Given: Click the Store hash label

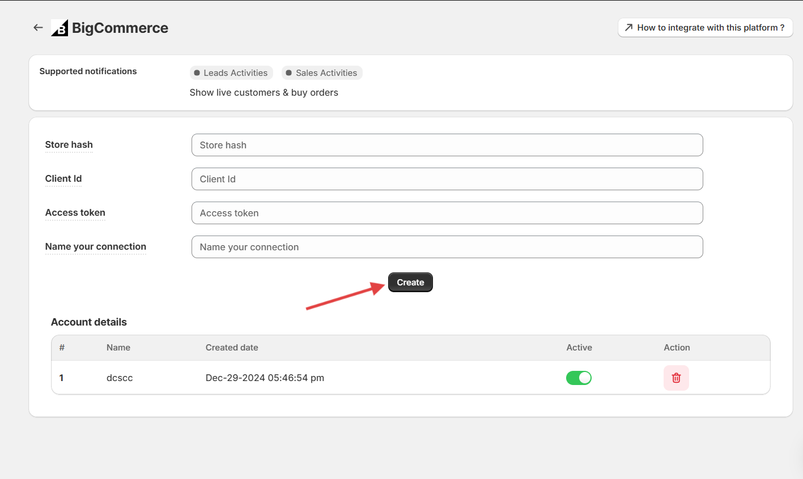Looking at the screenshot, I should coord(69,145).
